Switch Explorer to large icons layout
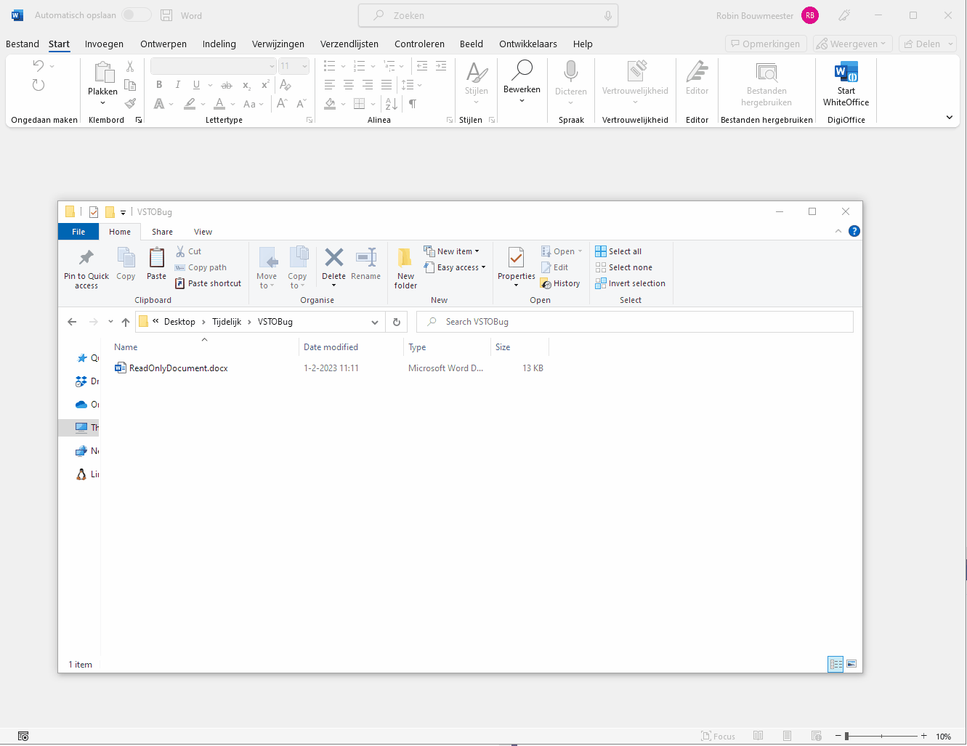The height and width of the screenshot is (746, 967). coord(851,663)
